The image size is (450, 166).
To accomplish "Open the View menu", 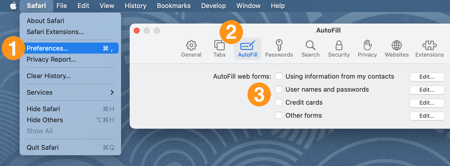I will click(x=107, y=6).
